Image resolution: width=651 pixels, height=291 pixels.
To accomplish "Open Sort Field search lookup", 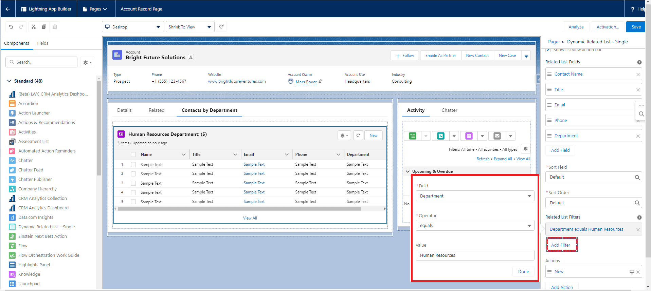I will click(x=637, y=177).
